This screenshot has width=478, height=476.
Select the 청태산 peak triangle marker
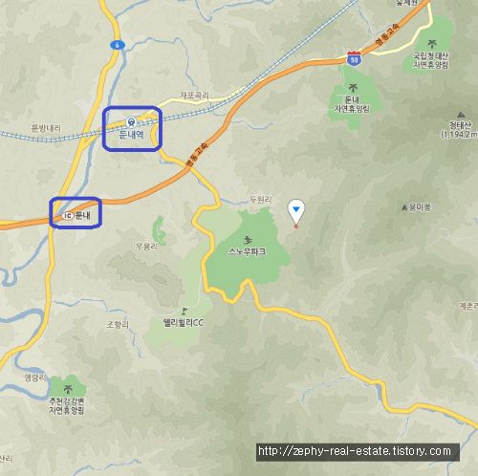[x=460, y=115]
